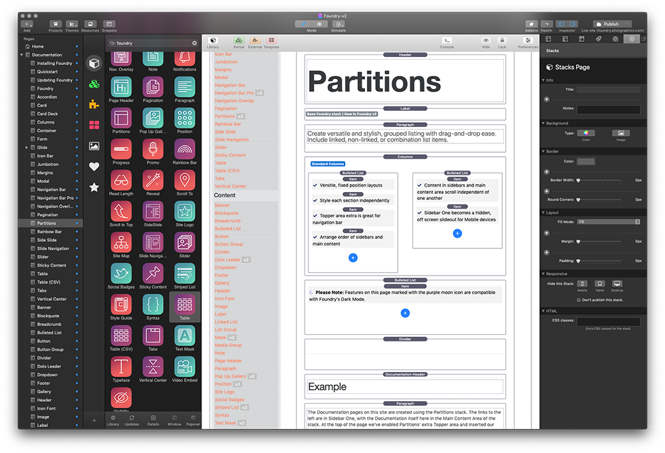
Task: Open the tag-shaped inspector tab
Action: (x=598, y=39)
